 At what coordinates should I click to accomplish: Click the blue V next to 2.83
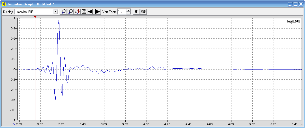(14, 124)
